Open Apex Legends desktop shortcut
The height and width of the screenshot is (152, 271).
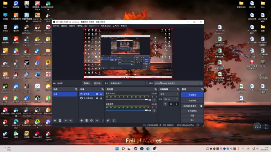point(48,136)
